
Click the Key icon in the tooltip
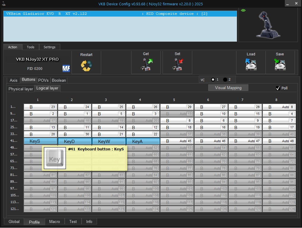click(x=55, y=158)
